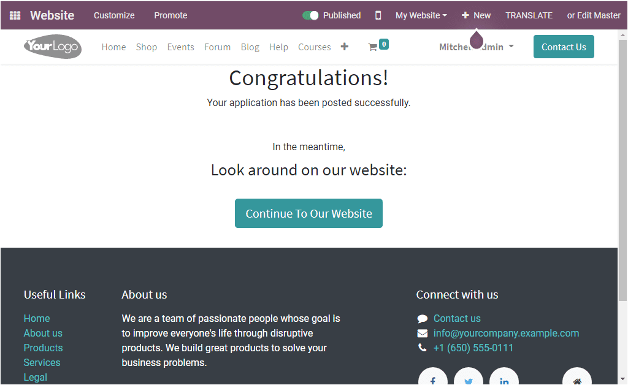Toggle the Published switch
Viewport: 628px width, 385px height.
pos(310,15)
